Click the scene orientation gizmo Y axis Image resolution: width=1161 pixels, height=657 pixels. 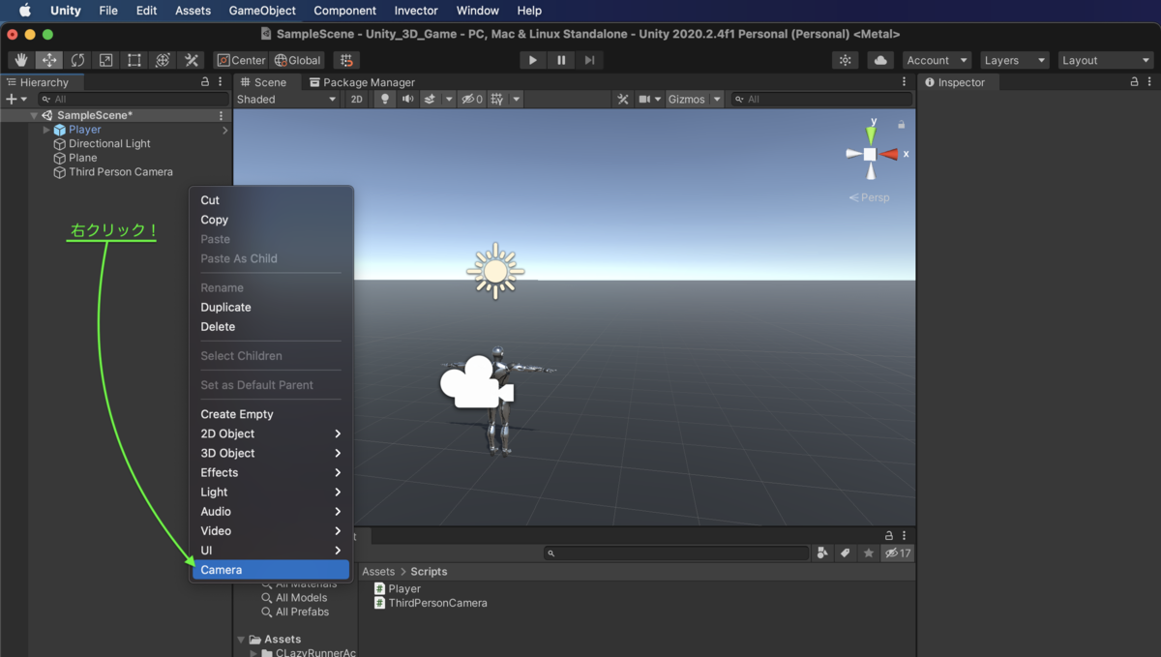[x=872, y=134]
